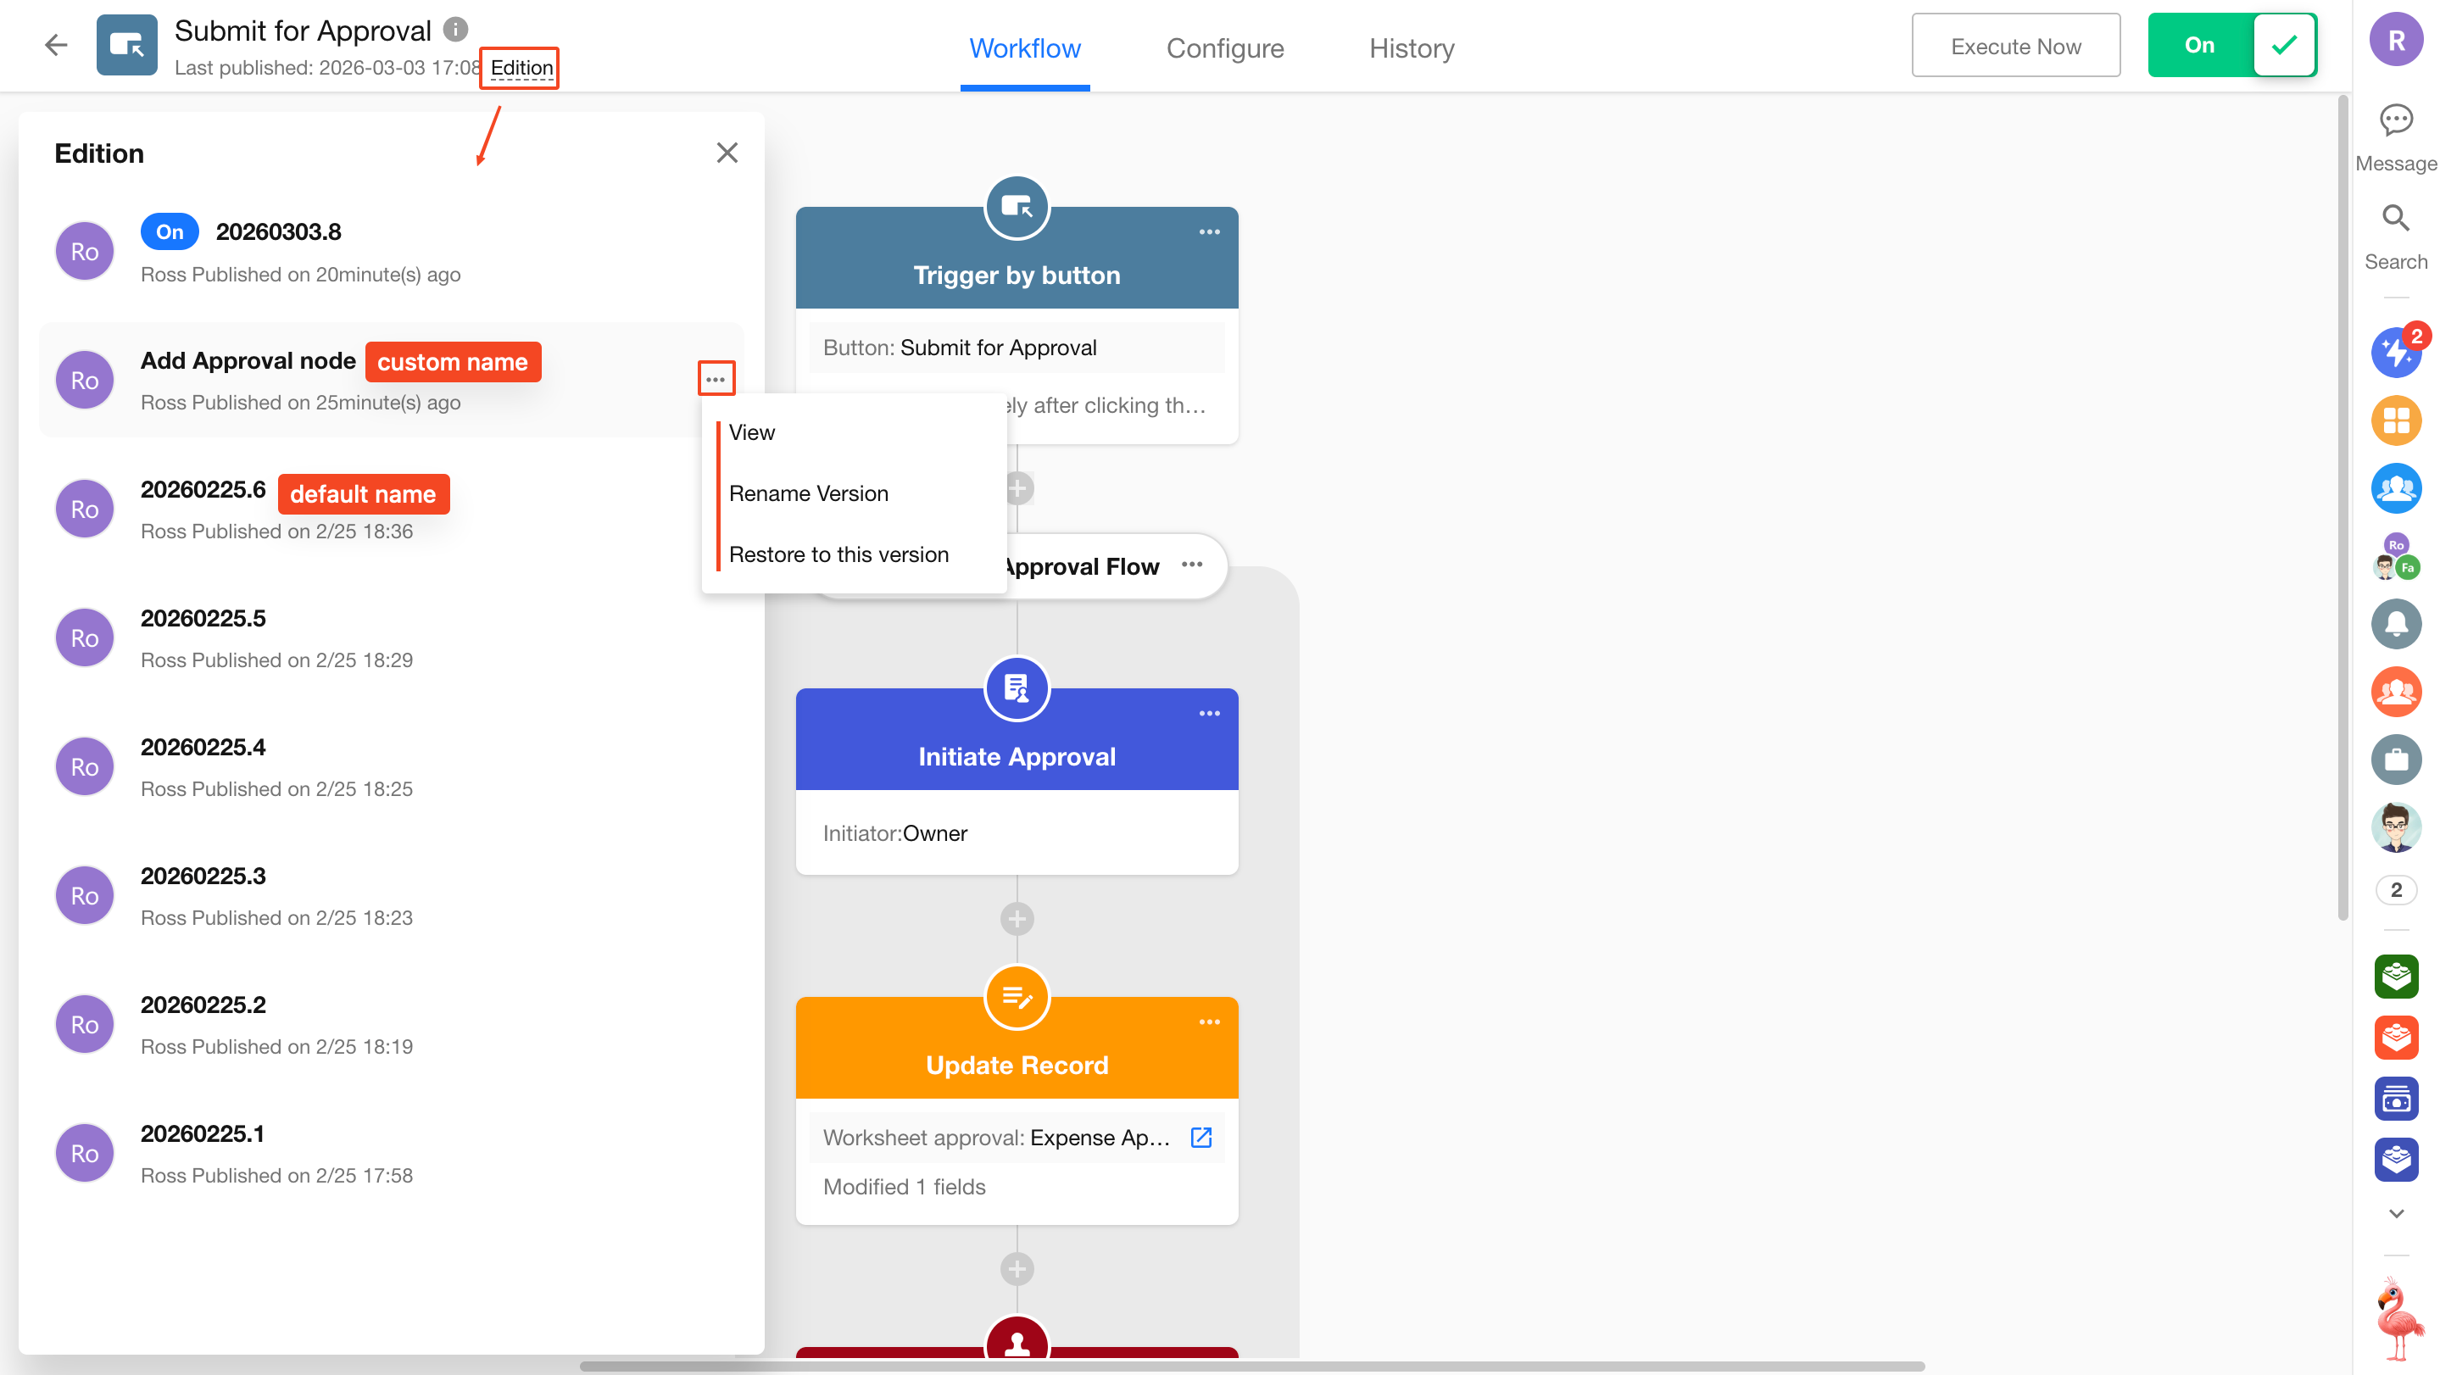Open the three-dot menu on Update Record node
This screenshot has height=1375, width=2440.
pos(1209,1022)
